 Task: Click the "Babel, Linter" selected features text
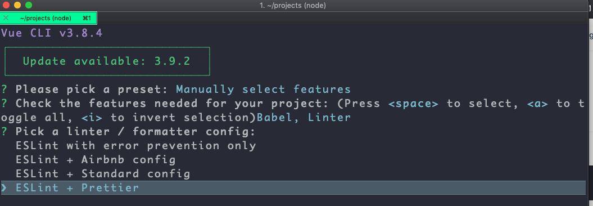(304, 118)
